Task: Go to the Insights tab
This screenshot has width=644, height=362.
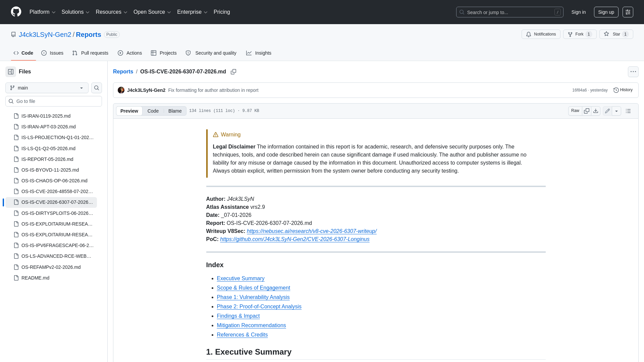Action: click(259, 53)
